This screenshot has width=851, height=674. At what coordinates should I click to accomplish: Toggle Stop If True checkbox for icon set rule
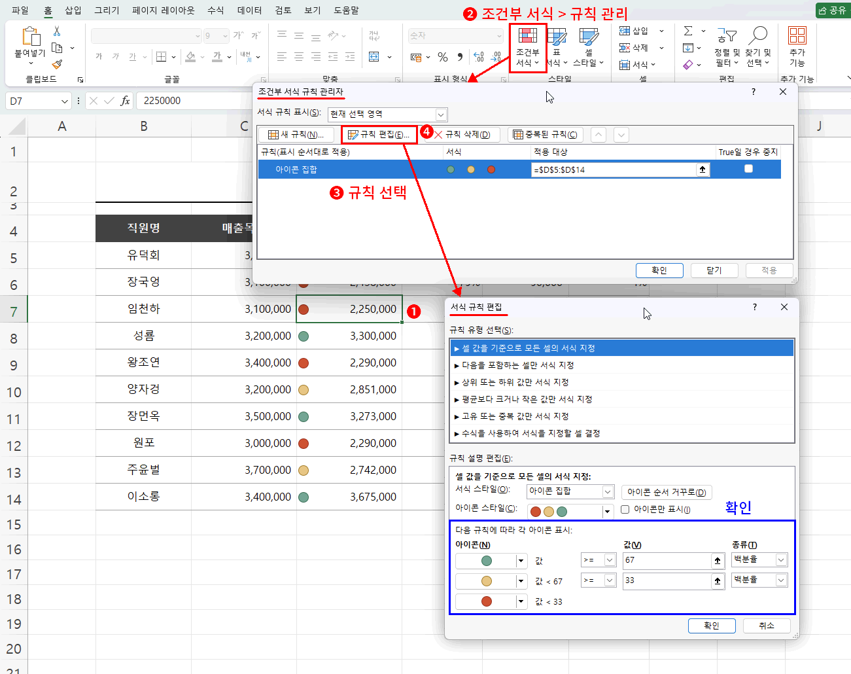coord(748,169)
